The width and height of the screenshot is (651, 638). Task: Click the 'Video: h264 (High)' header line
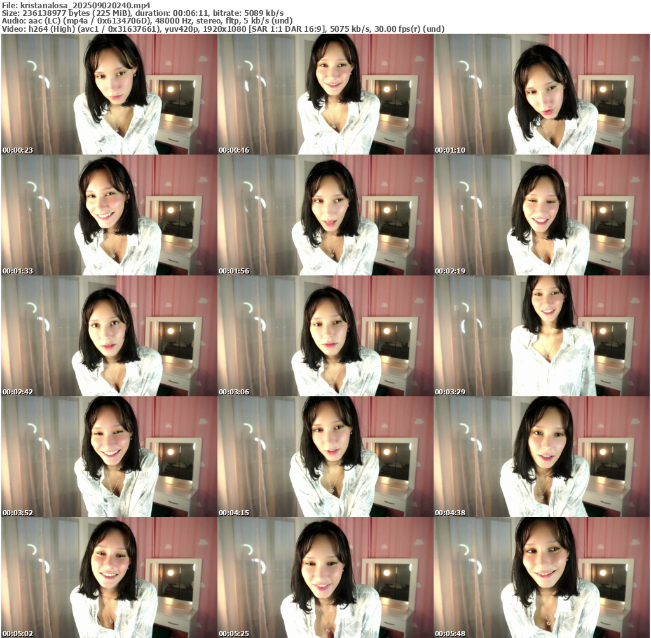pyautogui.click(x=223, y=29)
